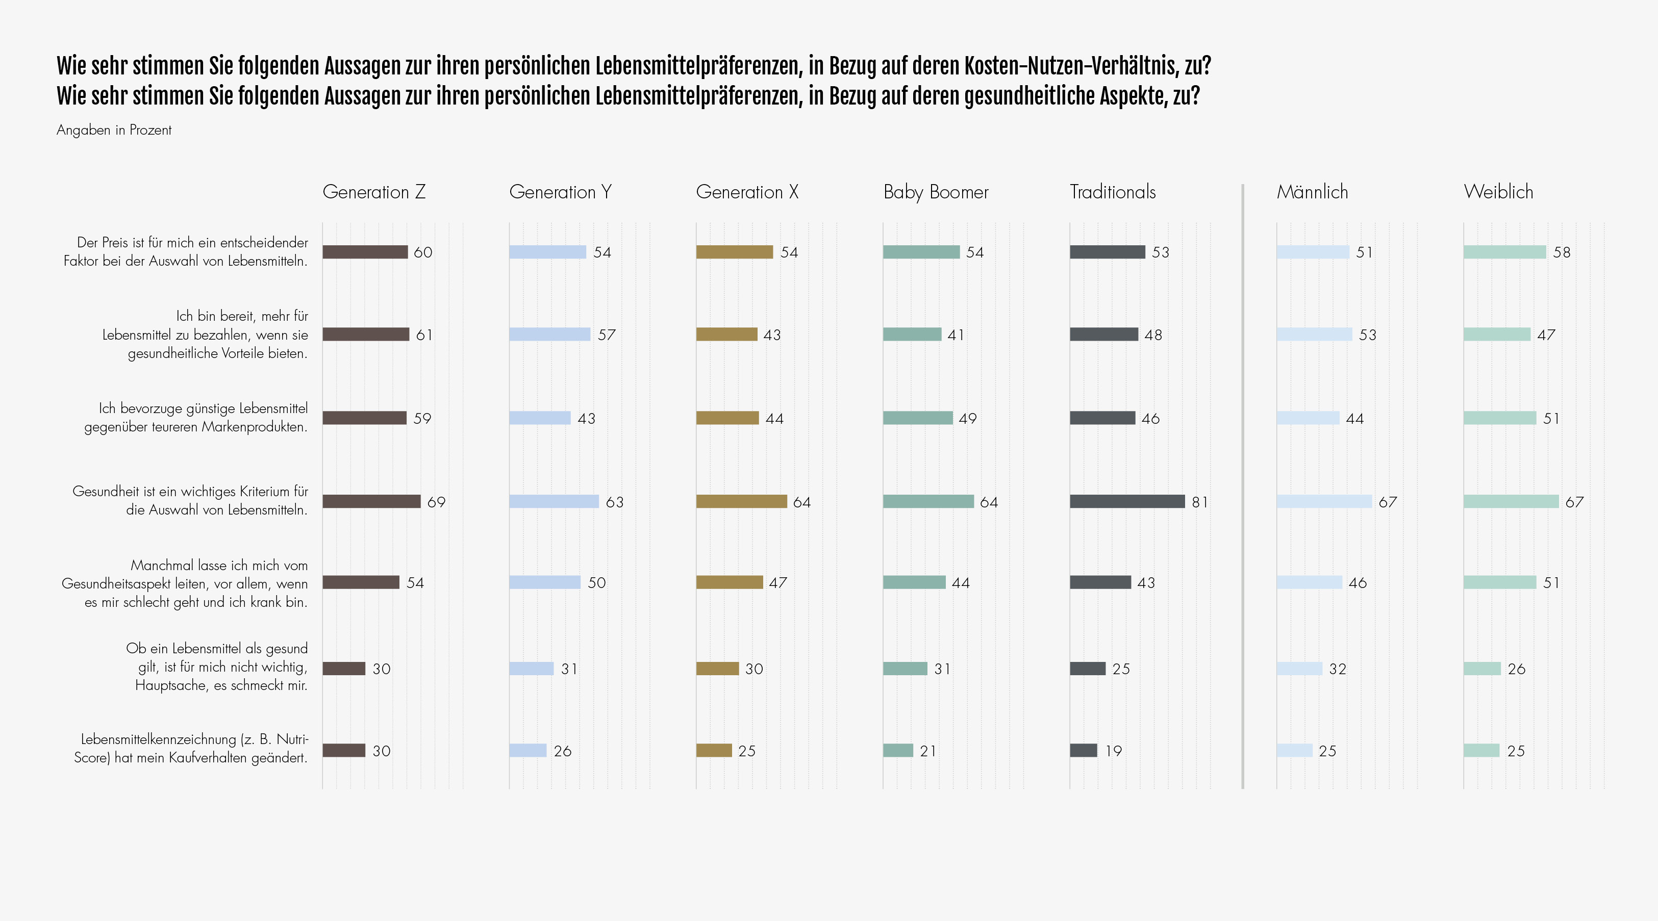The width and height of the screenshot is (1658, 921).
Task: Click the Nutri-Score Lebensmittelkennzeichnung statement label
Action: point(191,749)
